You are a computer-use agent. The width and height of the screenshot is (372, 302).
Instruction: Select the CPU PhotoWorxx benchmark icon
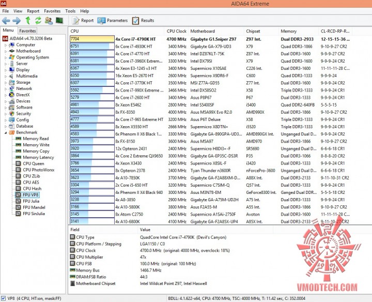(18, 170)
